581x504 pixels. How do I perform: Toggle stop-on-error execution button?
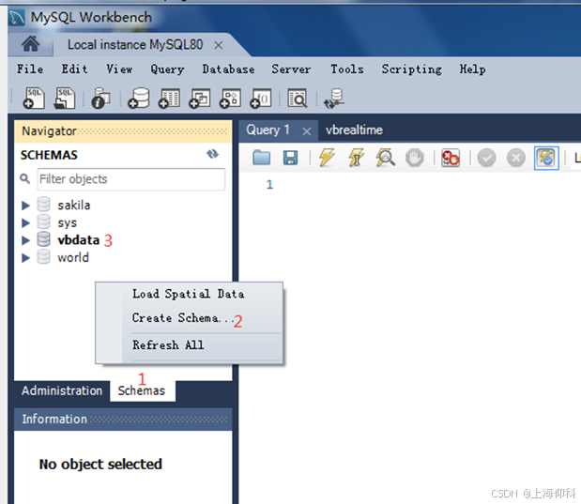(451, 158)
